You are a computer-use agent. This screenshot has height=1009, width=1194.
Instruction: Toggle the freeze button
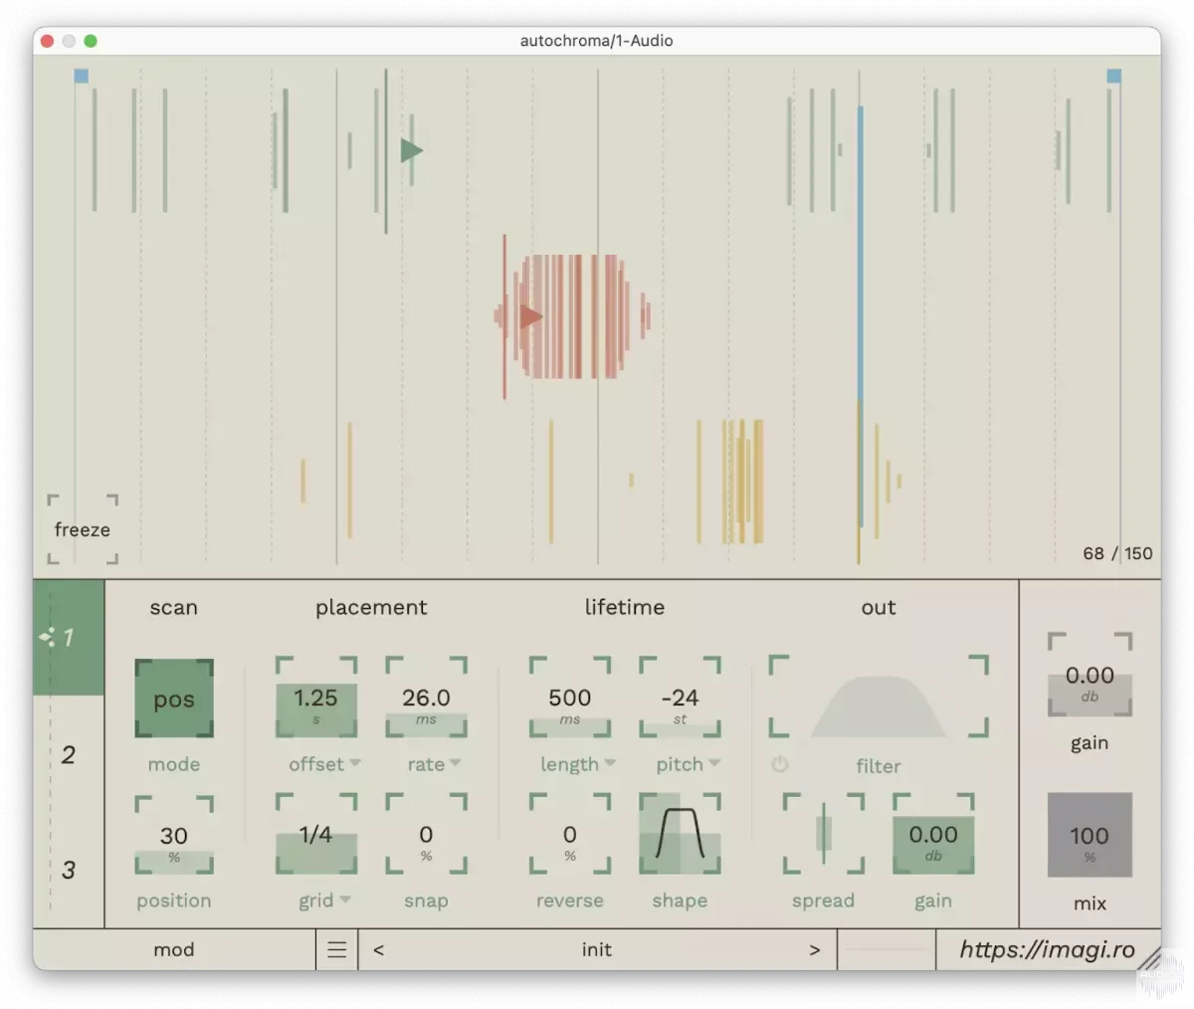(83, 529)
